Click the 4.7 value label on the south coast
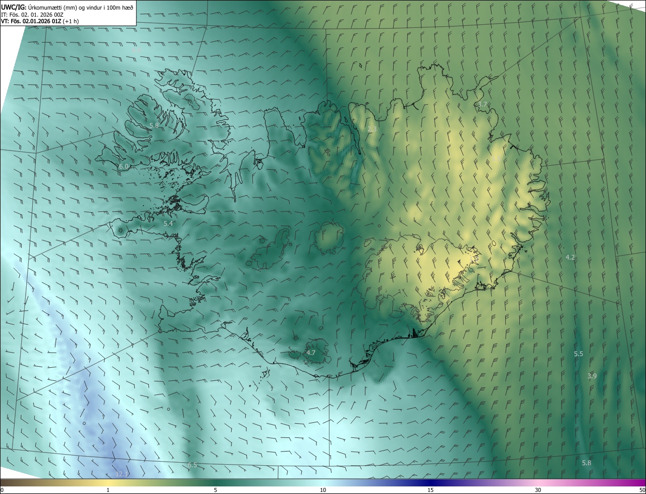646x494 pixels. (x=311, y=353)
